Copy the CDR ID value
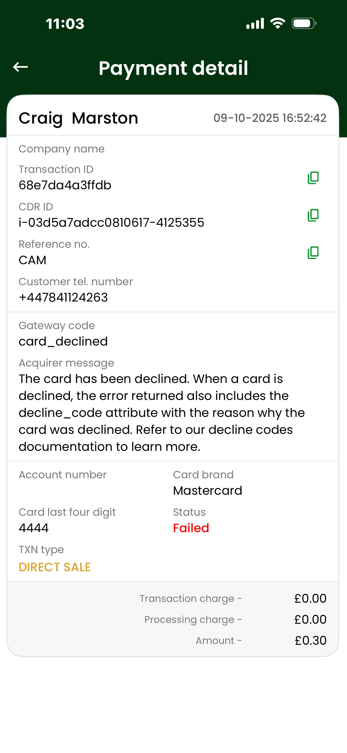The width and height of the screenshot is (347, 753). [x=313, y=215]
